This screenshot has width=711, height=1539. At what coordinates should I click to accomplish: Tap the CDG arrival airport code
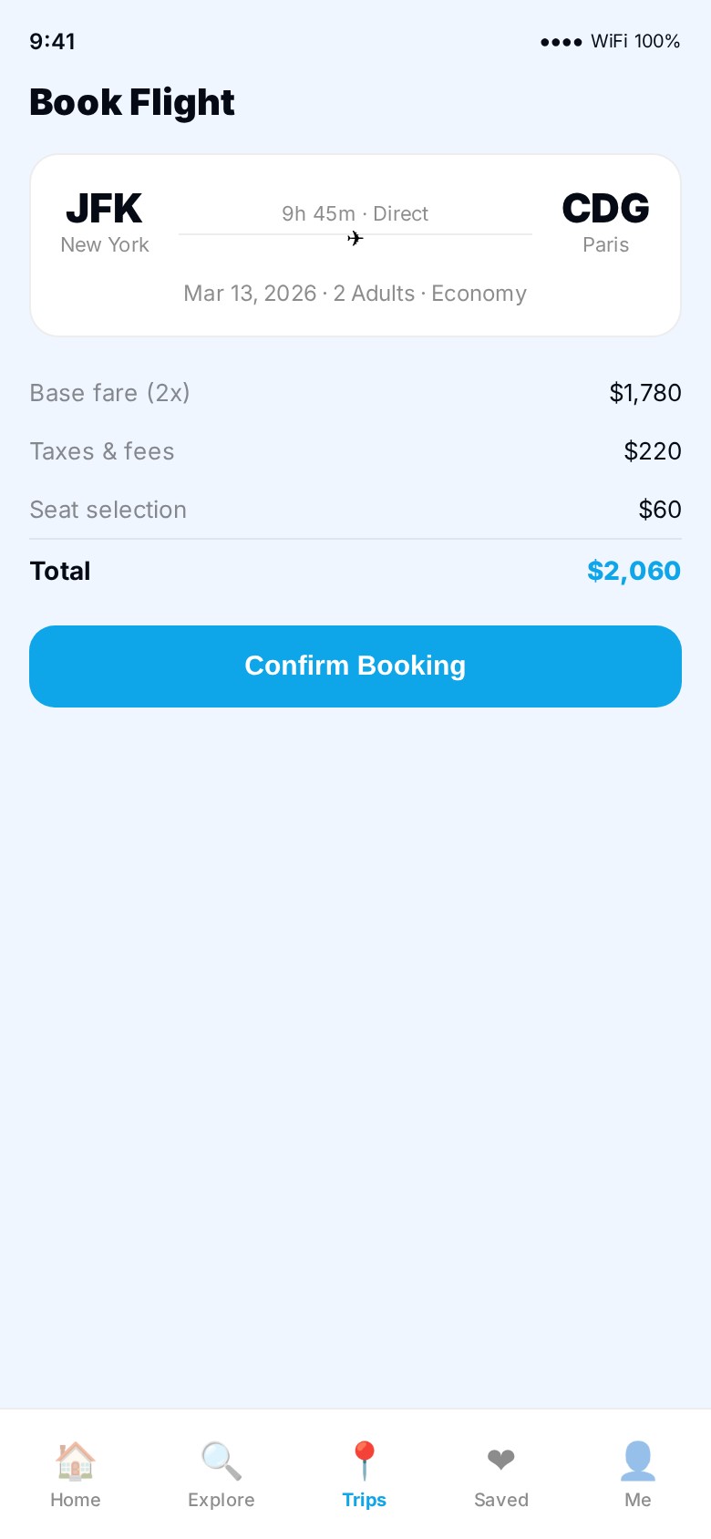[x=605, y=209]
